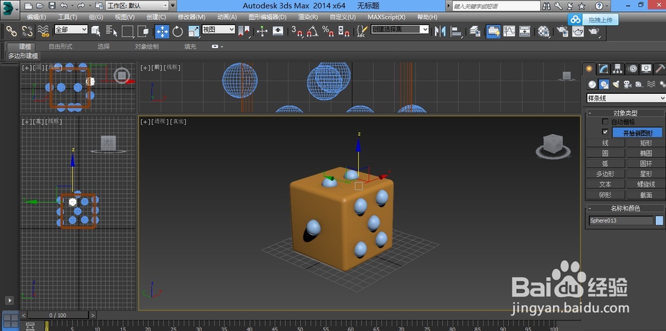Viewport: 666px width, 331px height.
Task: Toggle the Spinner Snap icon
Action: [x=343, y=31]
